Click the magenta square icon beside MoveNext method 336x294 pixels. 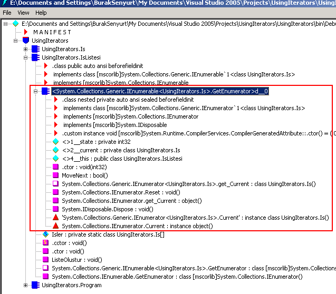tap(55, 175)
